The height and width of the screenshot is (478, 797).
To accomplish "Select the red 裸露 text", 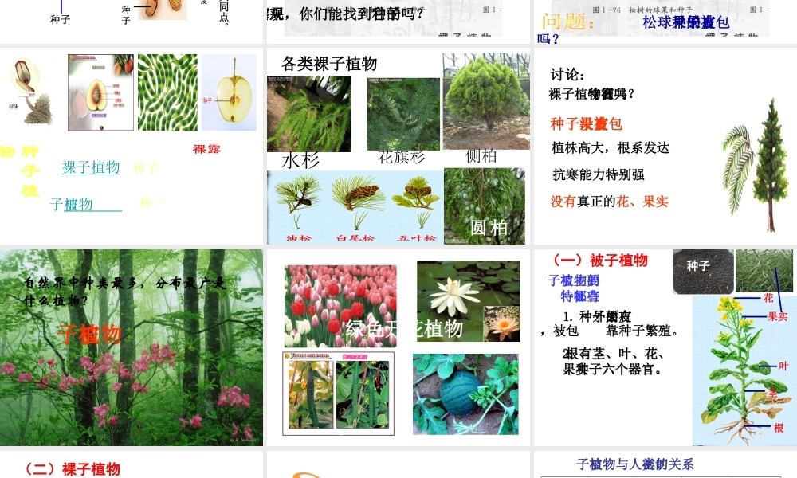I will tap(206, 149).
